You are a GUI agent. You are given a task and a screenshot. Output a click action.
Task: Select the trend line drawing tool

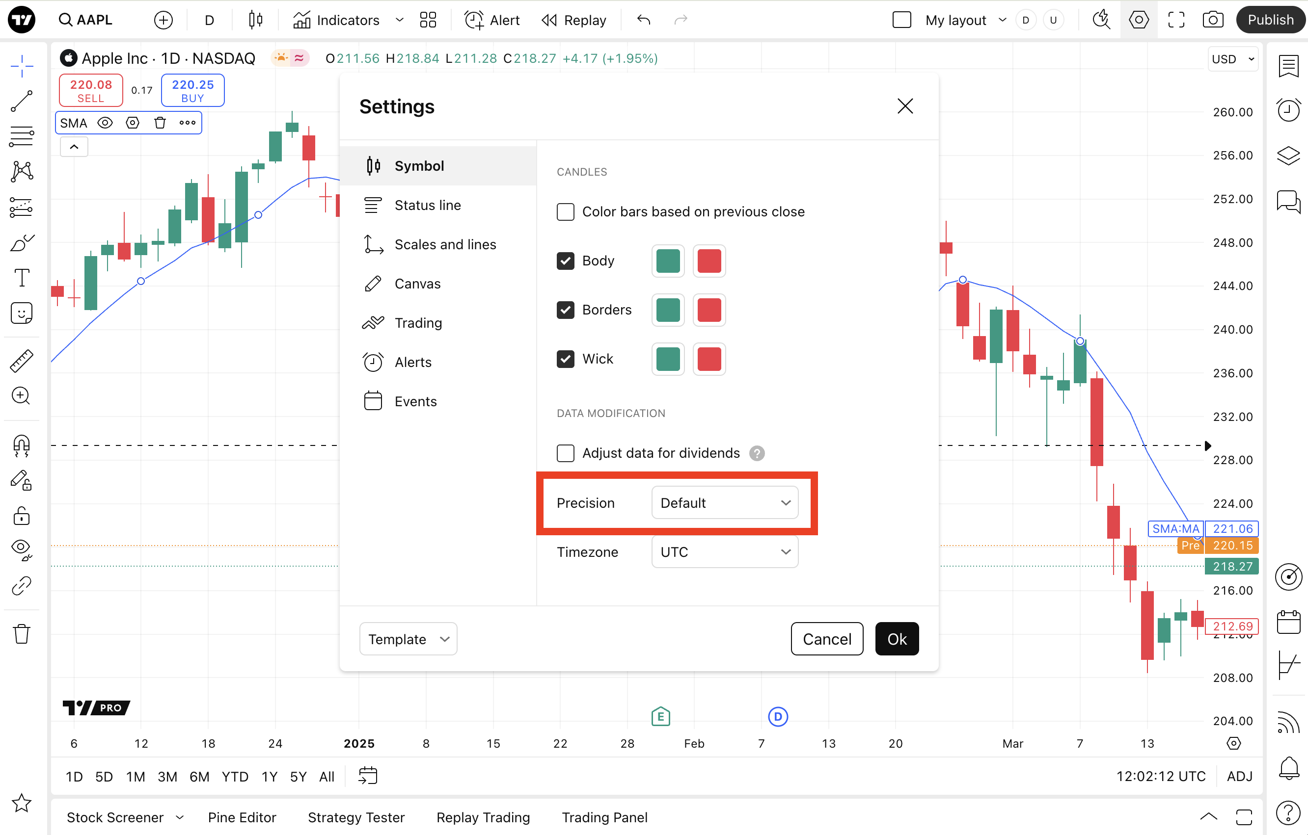tap(22, 102)
